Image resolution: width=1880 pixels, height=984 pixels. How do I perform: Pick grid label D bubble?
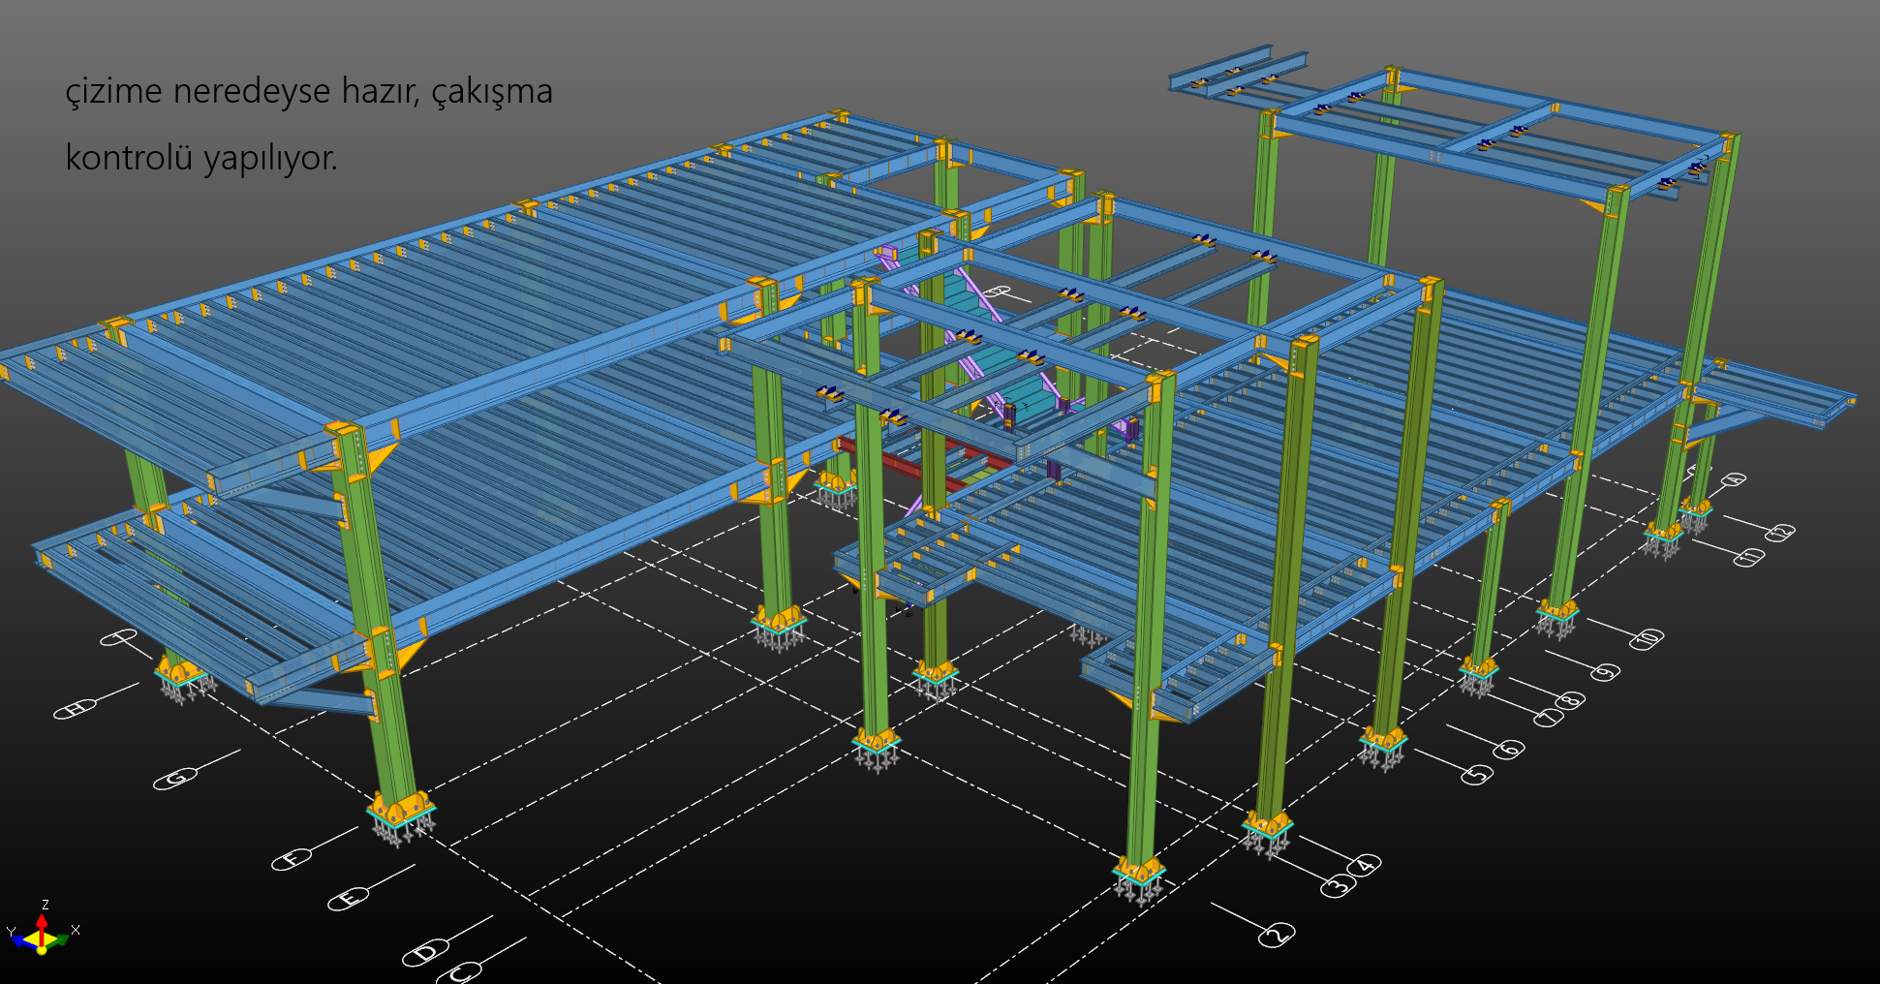[424, 953]
